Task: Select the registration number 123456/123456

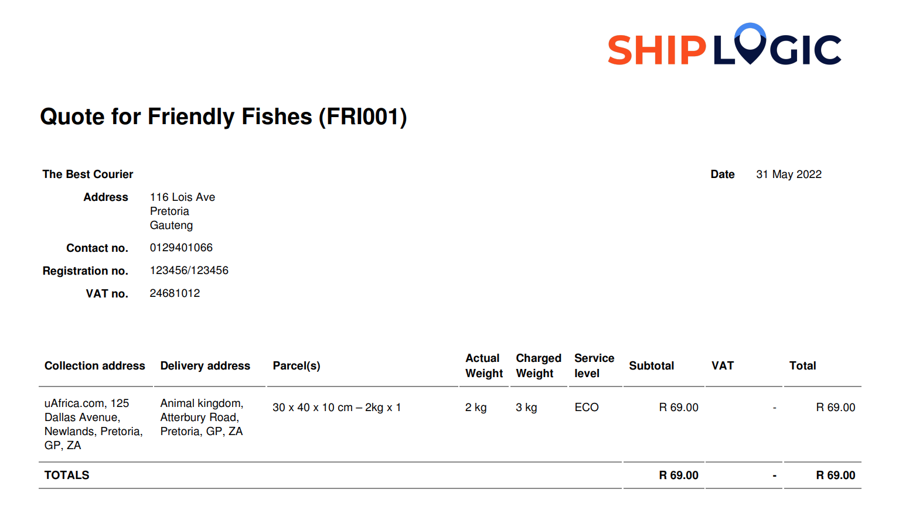Action: 189,271
